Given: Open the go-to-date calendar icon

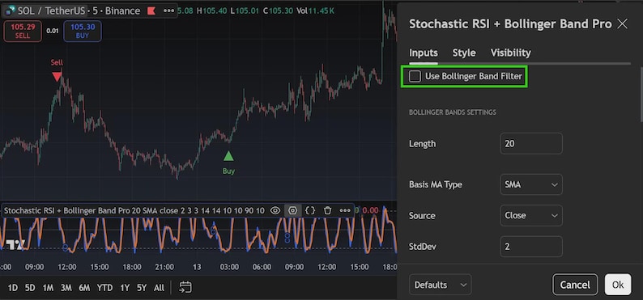Looking at the screenshot, I should [185, 287].
